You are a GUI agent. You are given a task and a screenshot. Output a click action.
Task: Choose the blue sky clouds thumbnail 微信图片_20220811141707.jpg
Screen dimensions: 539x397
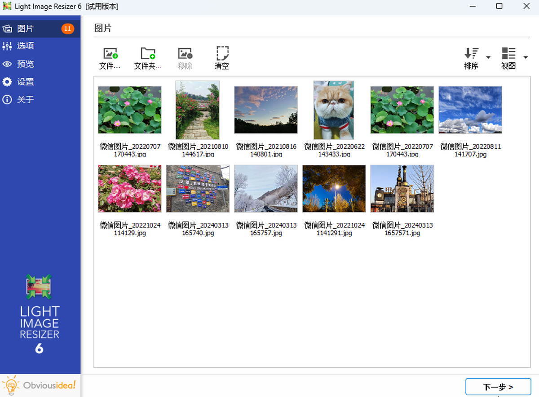click(x=470, y=110)
